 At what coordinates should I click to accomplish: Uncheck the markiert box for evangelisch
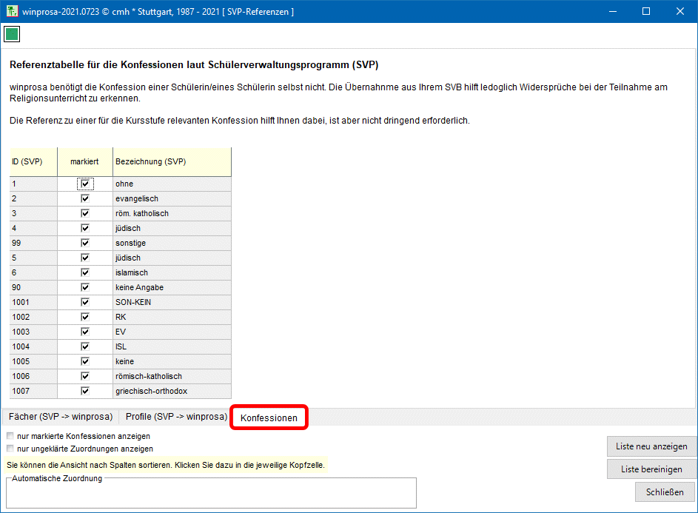[85, 198]
